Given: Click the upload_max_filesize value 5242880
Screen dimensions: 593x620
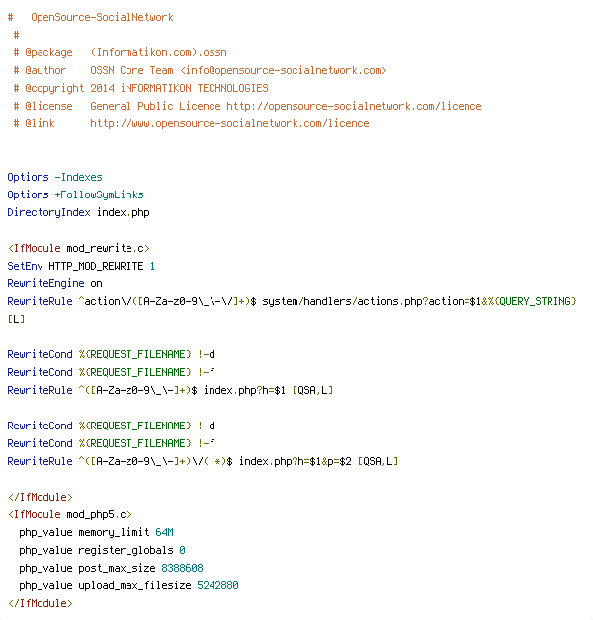Looking at the screenshot, I should [217, 585].
